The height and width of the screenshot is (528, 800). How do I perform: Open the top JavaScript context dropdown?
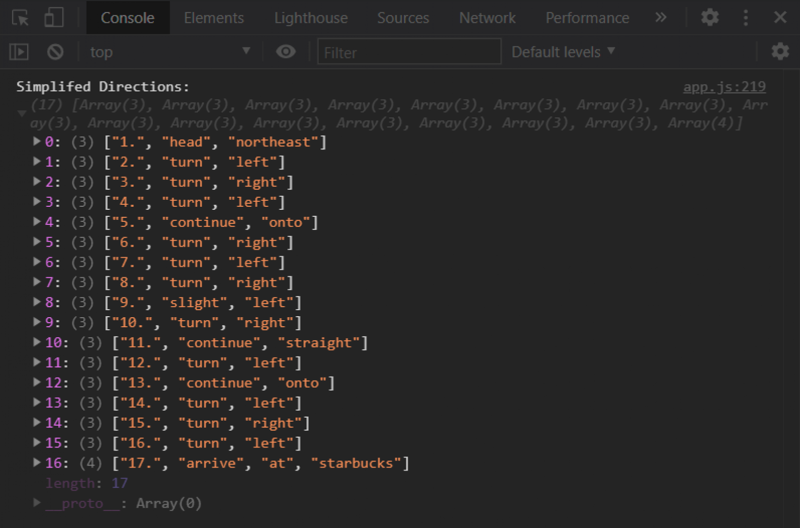coord(170,52)
